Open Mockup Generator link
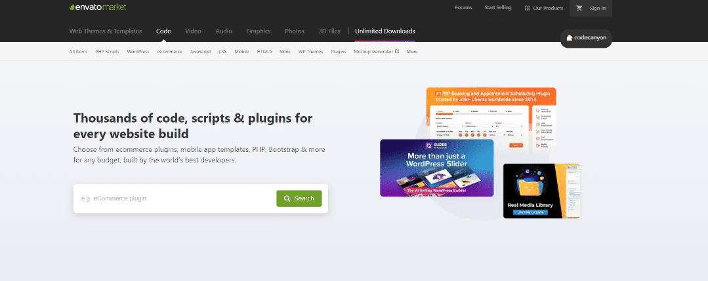The width and height of the screenshot is (708, 281). click(374, 52)
